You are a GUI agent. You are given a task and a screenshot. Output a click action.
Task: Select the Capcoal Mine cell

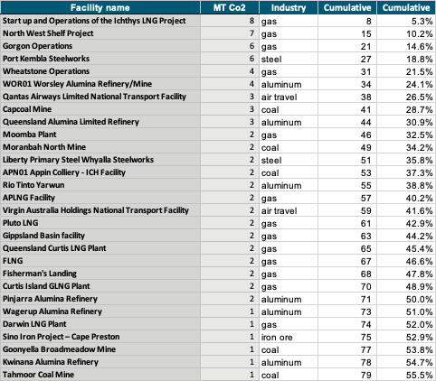point(100,109)
